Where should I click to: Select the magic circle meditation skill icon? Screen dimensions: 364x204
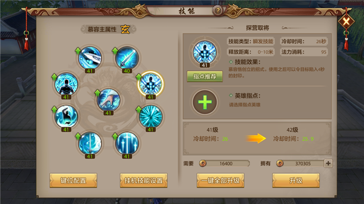[x=66, y=84]
